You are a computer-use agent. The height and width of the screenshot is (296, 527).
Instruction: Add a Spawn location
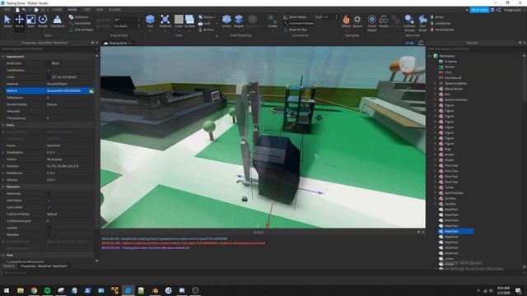pos(357,21)
